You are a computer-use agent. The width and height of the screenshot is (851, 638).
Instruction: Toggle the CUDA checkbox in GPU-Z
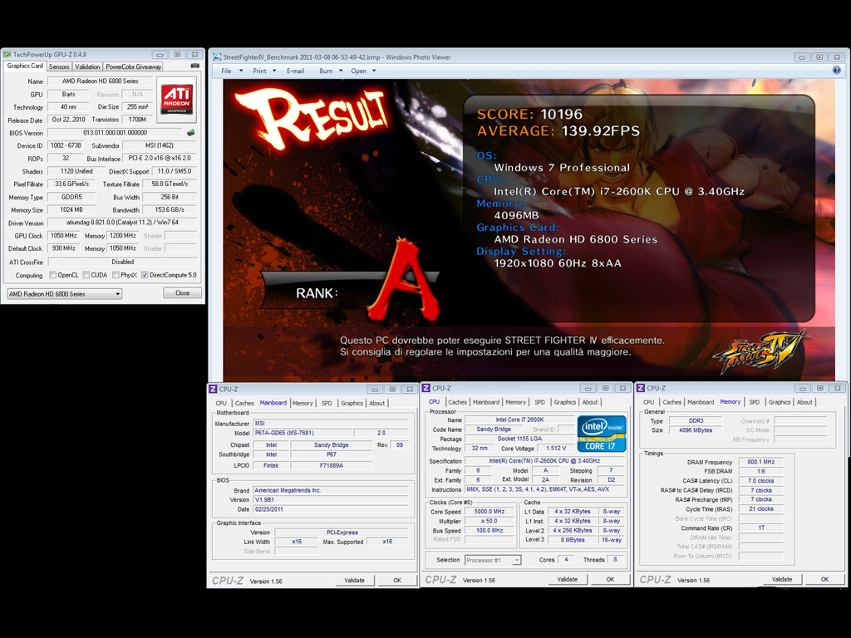click(86, 275)
